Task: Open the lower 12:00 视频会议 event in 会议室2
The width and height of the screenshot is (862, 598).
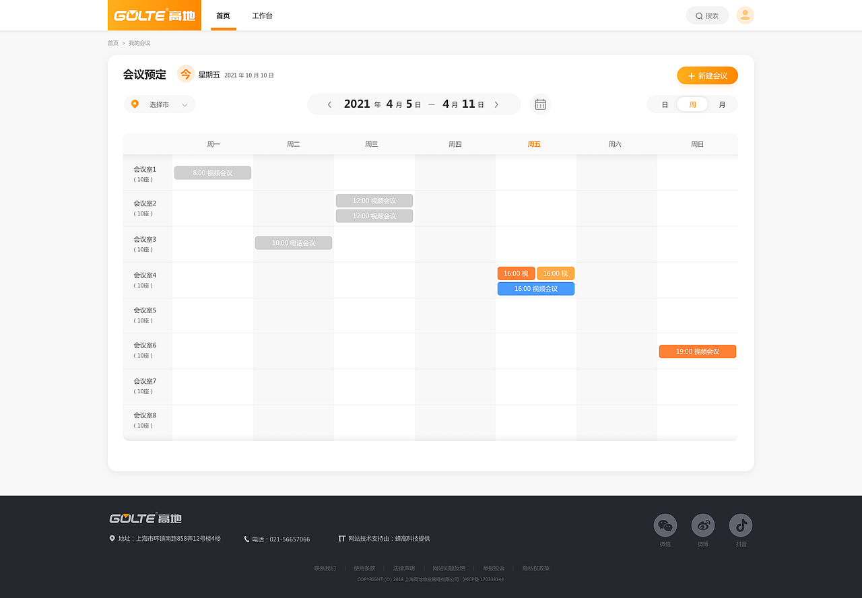Action: coord(374,216)
